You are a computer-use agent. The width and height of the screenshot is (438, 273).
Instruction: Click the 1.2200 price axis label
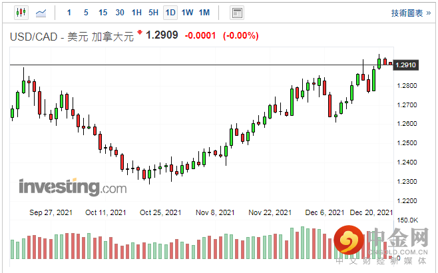407,201
